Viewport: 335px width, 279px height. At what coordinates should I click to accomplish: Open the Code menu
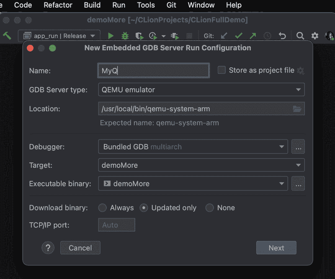(23, 5)
